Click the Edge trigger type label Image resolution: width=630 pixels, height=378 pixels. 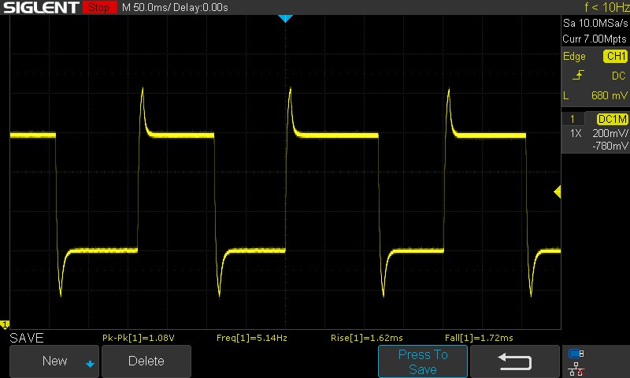[x=574, y=56]
